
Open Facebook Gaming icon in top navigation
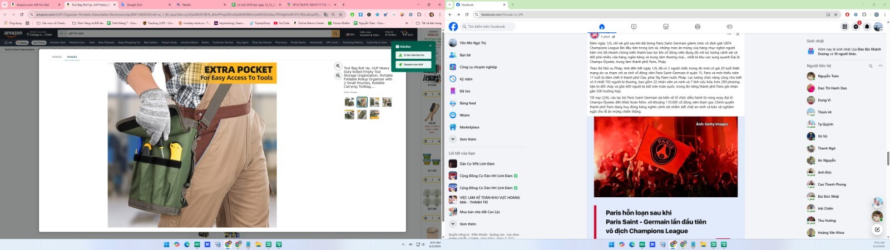coord(729,27)
